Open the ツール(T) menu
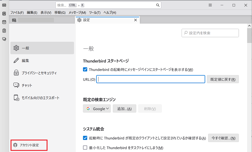 pyautogui.click(x=95, y=13)
